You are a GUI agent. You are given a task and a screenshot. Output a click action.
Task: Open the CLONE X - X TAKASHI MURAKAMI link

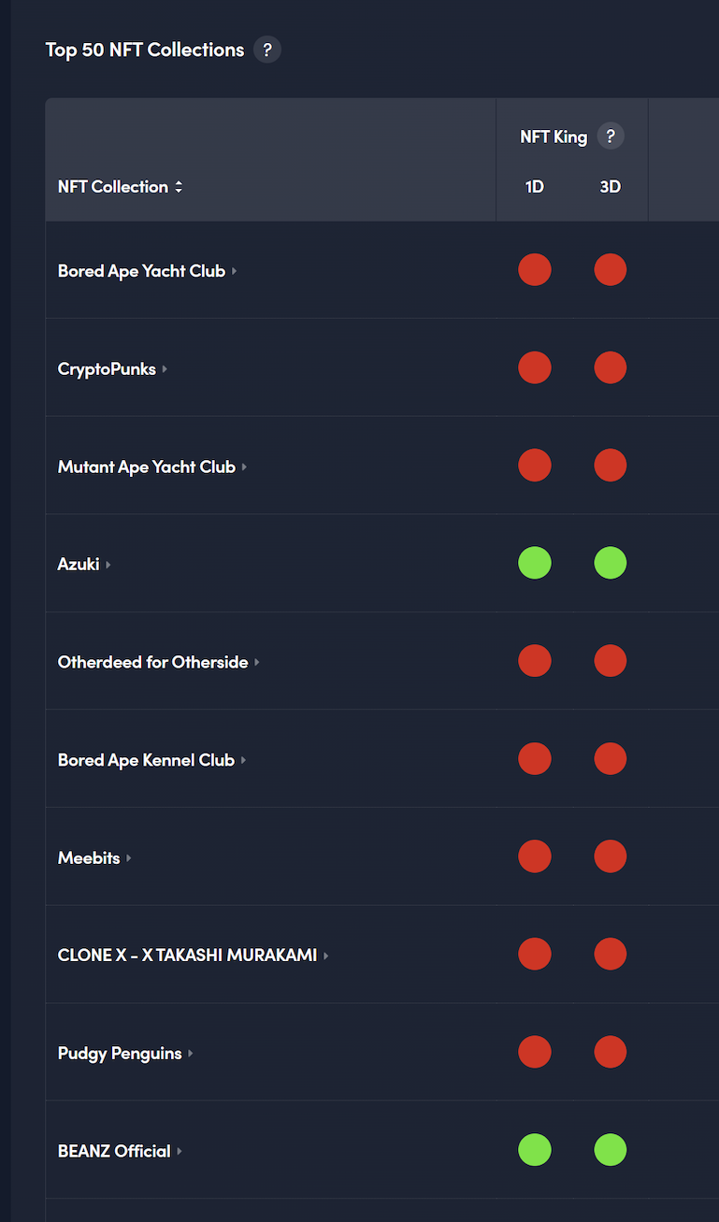(187, 956)
